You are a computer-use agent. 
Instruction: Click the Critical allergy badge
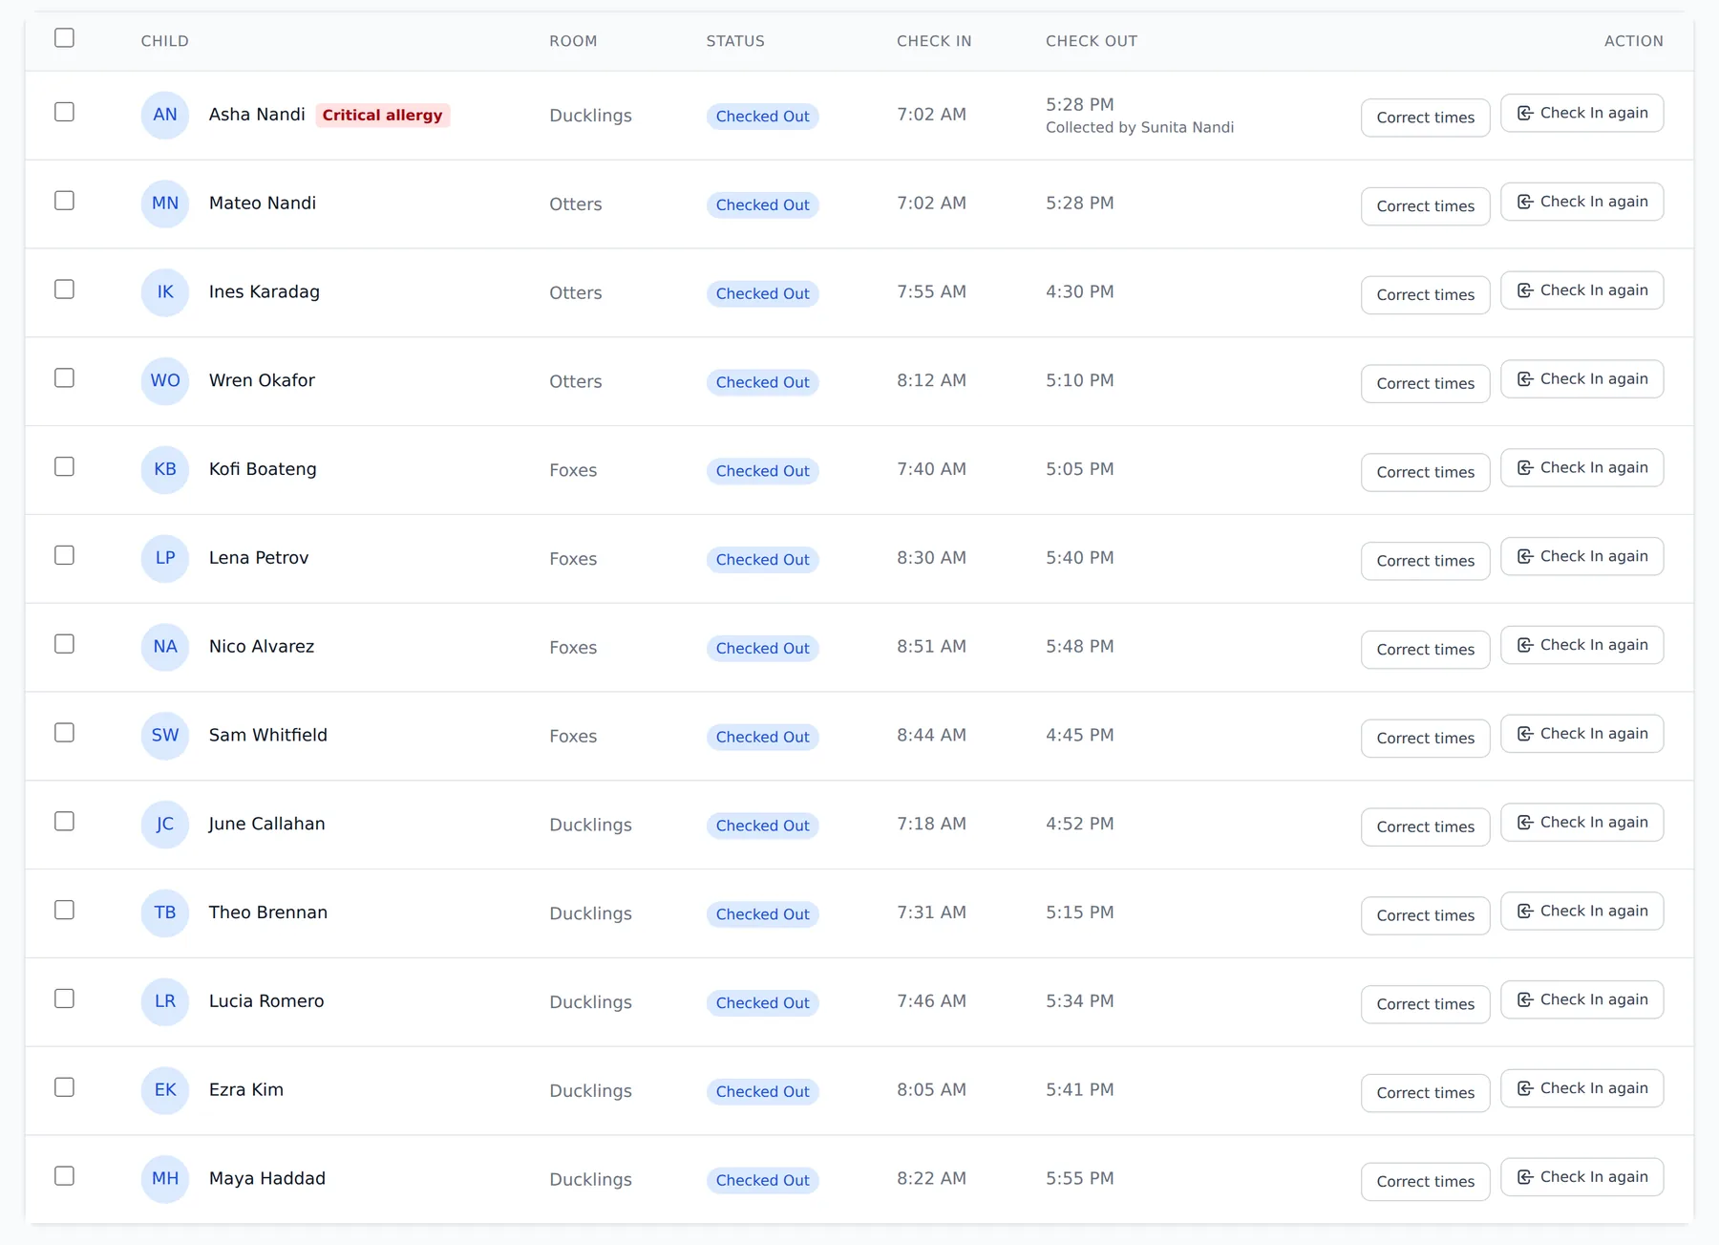click(x=382, y=116)
